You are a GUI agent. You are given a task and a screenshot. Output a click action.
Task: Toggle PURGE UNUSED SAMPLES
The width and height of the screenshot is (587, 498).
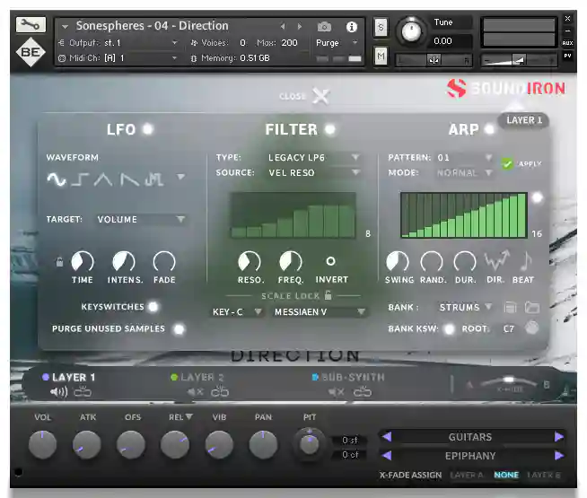[x=180, y=329]
